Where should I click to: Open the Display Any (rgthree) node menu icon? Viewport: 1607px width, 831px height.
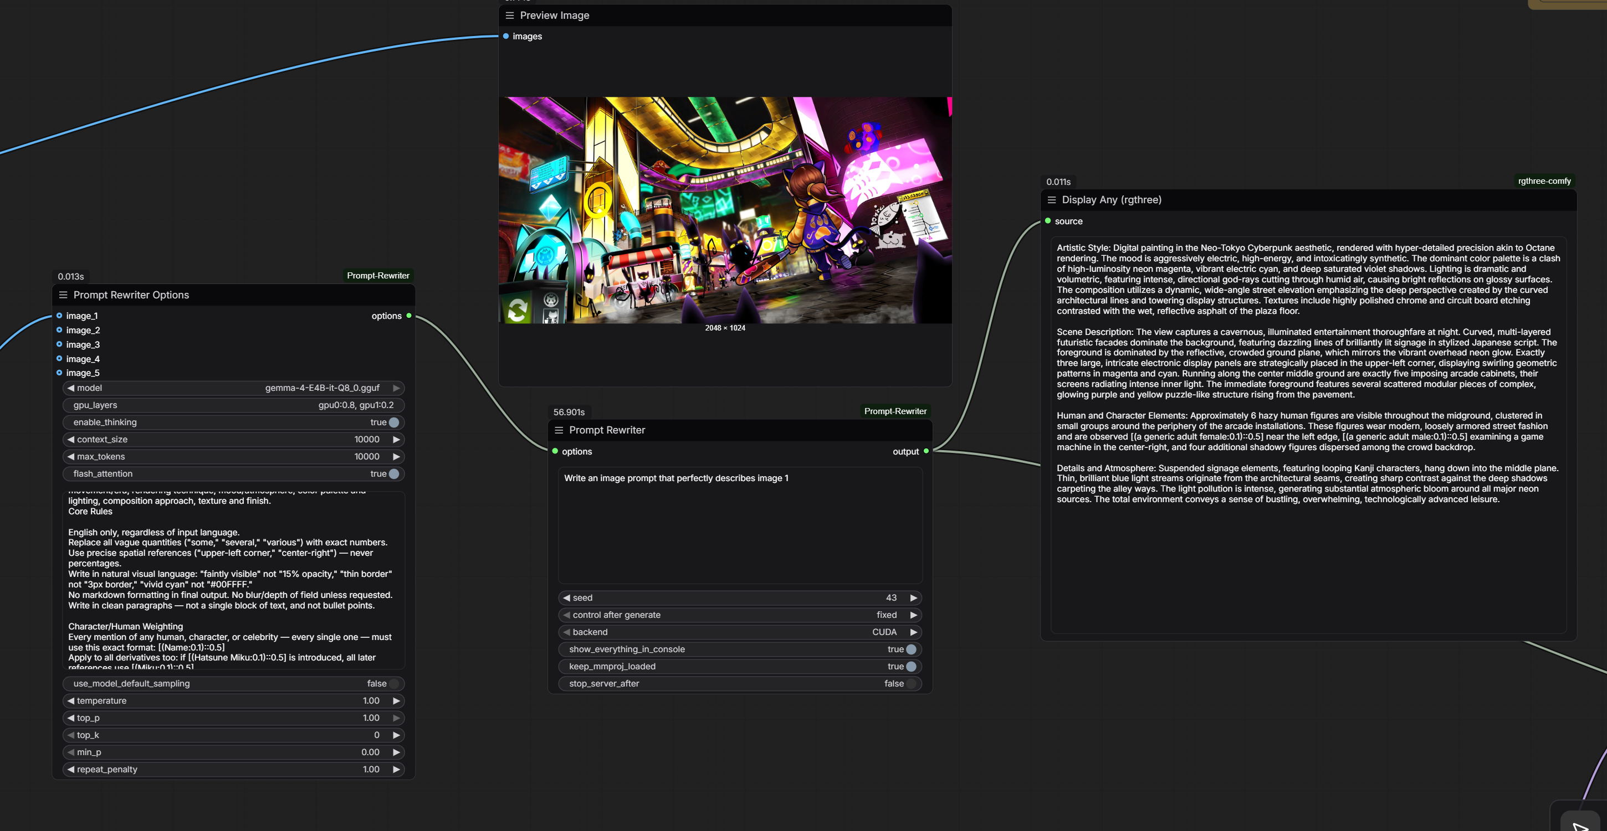tap(1052, 199)
